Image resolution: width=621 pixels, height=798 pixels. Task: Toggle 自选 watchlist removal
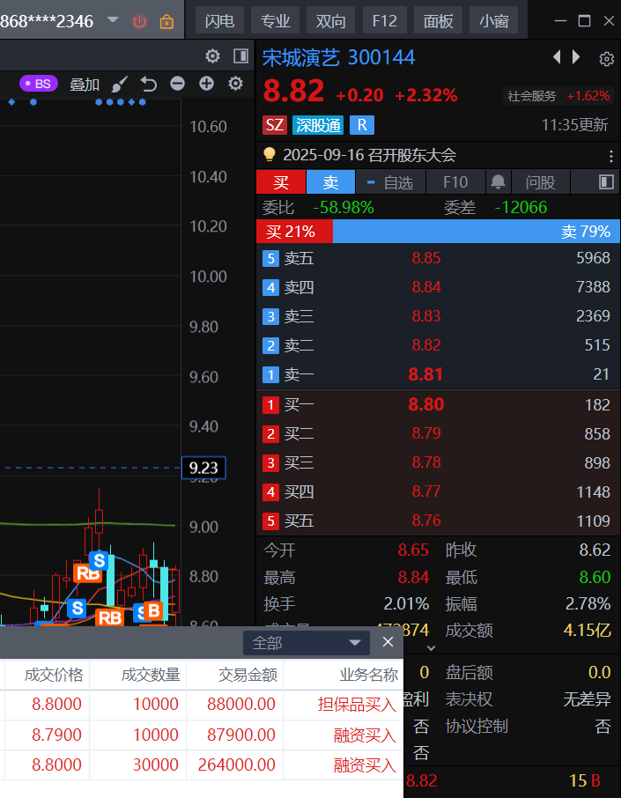pos(390,181)
